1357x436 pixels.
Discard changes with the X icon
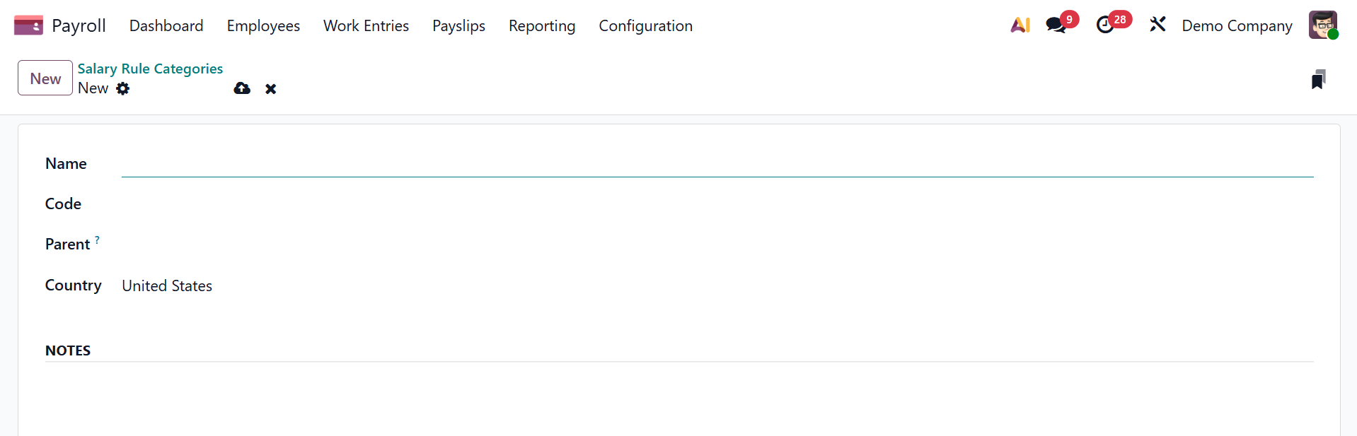[x=270, y=89]
